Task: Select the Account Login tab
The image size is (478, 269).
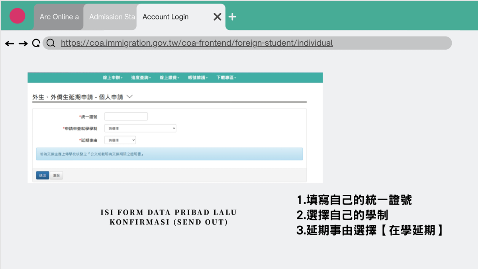Action: tap(166, 17)
